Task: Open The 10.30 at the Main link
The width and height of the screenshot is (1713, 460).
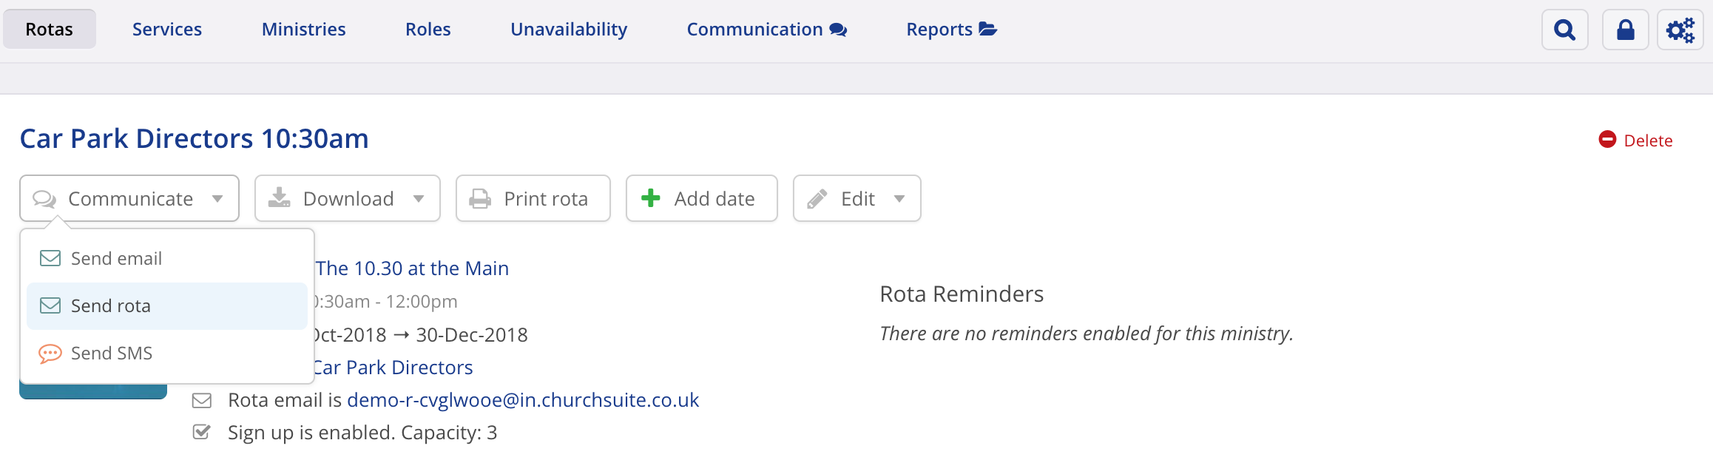Action: click(x=412, y=268)
